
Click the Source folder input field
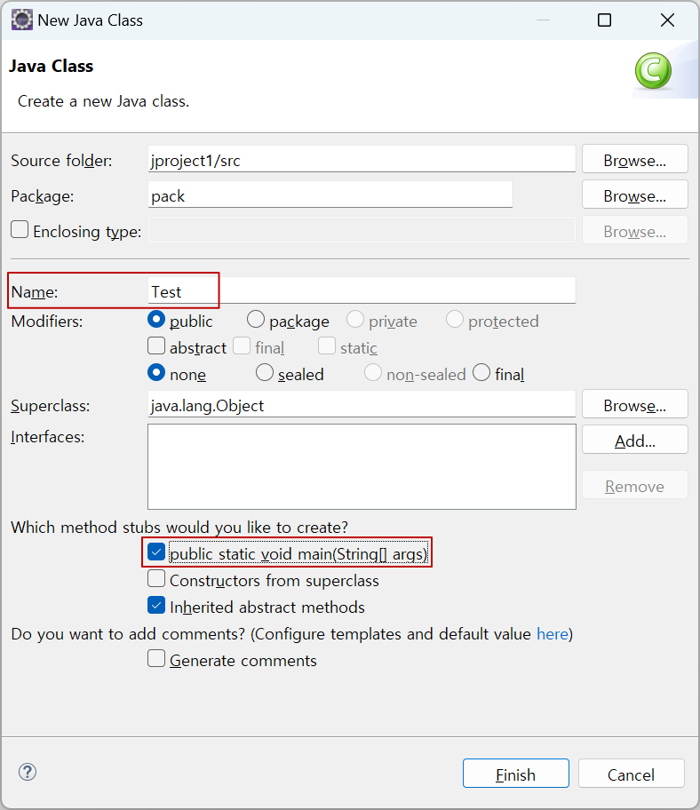click(x=362, y=159)
